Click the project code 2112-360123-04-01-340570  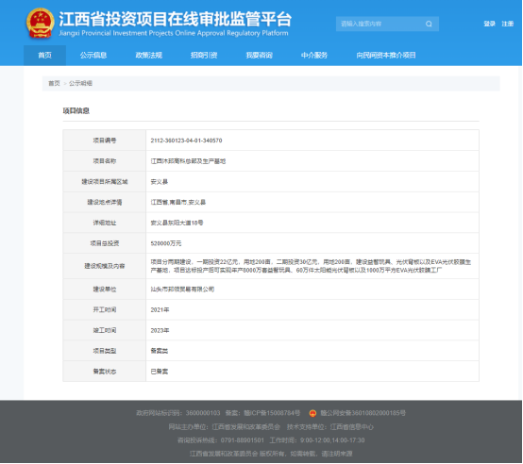(x=186, y=141)
